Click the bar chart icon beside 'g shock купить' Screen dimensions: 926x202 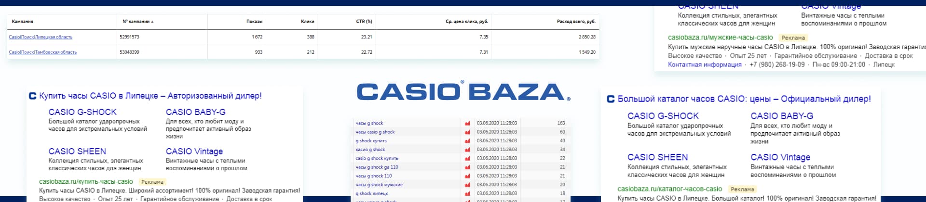tap(467, 140)
